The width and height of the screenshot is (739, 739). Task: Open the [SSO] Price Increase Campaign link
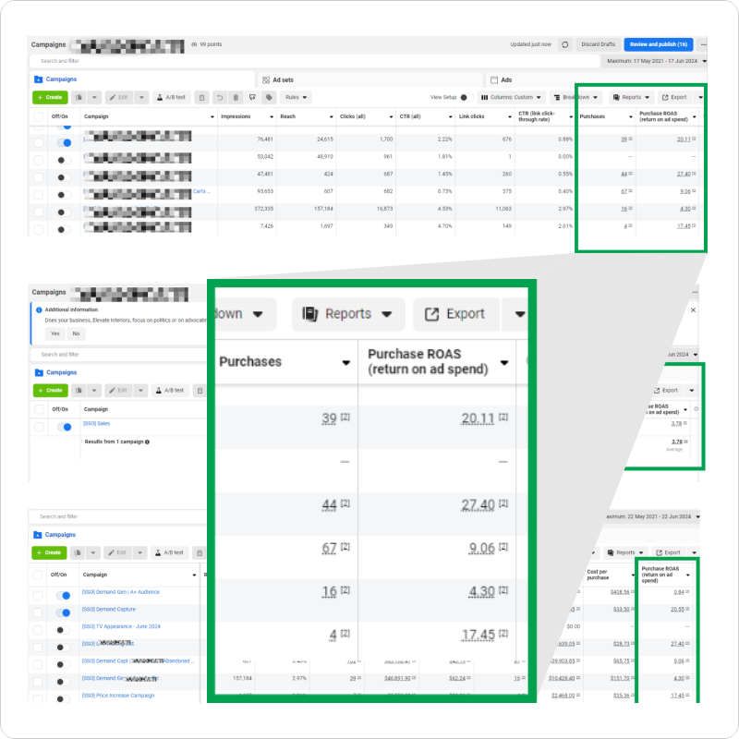pyautogui.click(x=118, y=696)
